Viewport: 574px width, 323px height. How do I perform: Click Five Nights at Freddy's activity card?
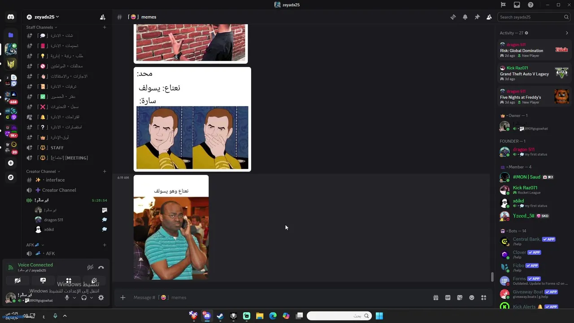(535, 96)
